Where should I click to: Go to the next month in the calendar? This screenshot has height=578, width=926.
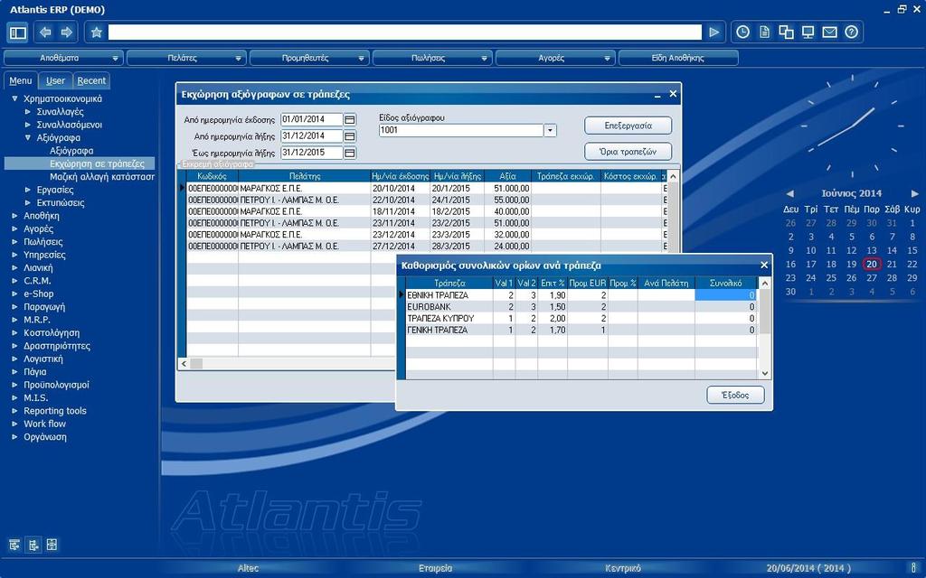pyautogui.click(x=915, y=193)
